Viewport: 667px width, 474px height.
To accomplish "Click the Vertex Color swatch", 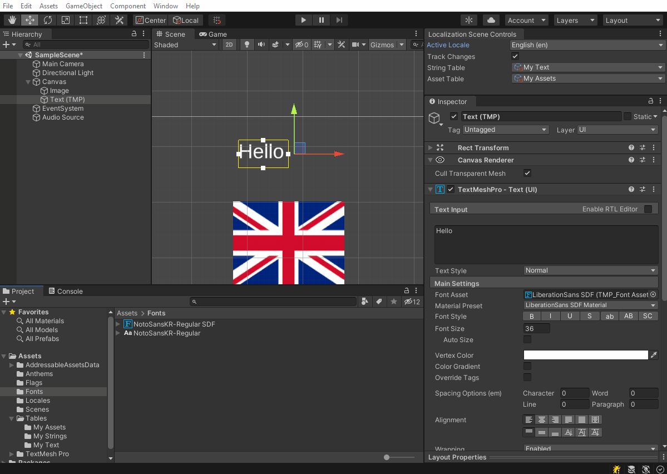I will [586, 355].
